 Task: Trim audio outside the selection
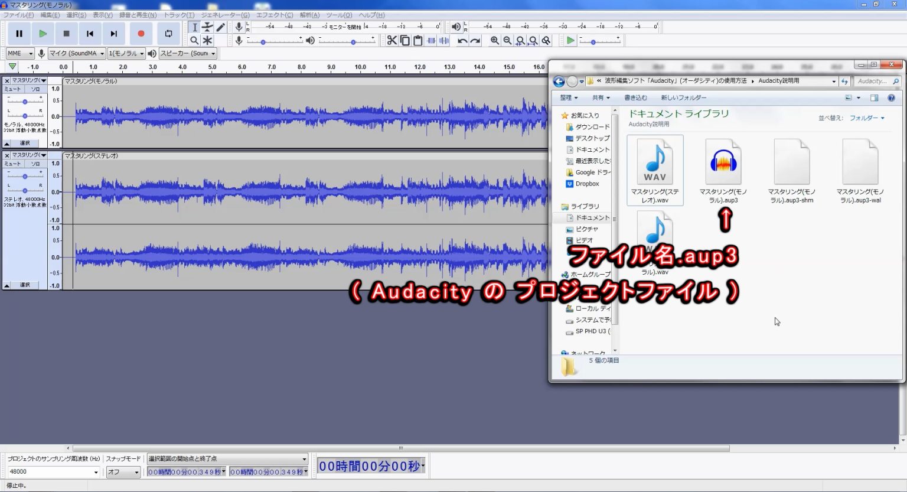(430, 40)
